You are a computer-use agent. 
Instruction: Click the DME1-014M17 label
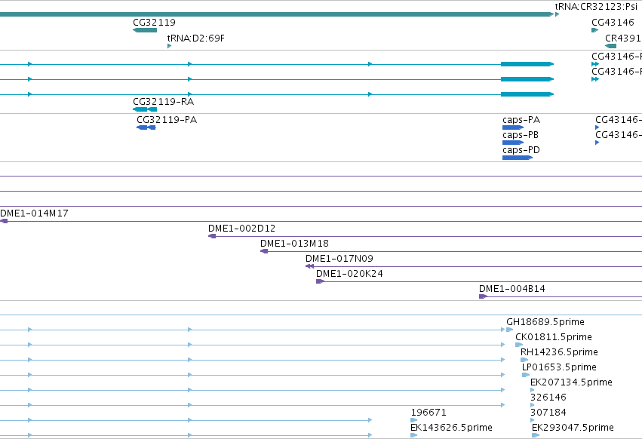coord(35,213)
